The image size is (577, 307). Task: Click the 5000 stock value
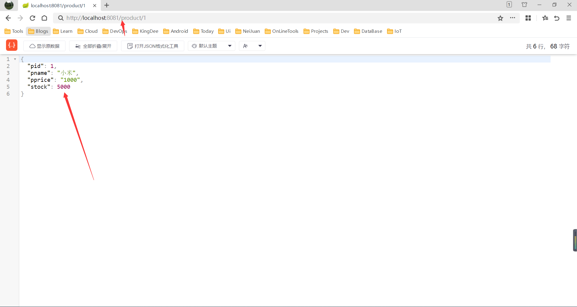[64, 87]
